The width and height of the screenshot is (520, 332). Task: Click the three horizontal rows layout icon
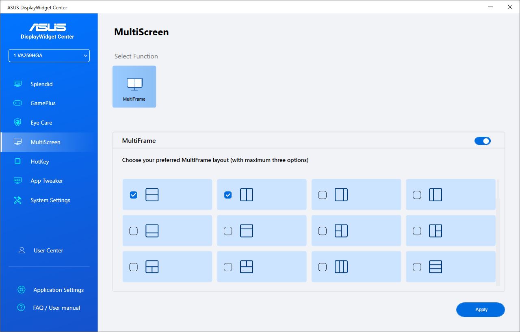(435, 267)
